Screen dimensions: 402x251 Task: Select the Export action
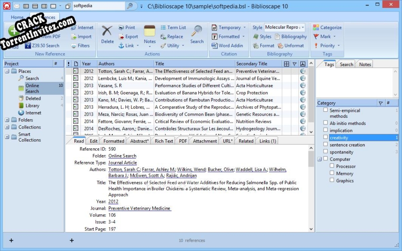[127, 36]
